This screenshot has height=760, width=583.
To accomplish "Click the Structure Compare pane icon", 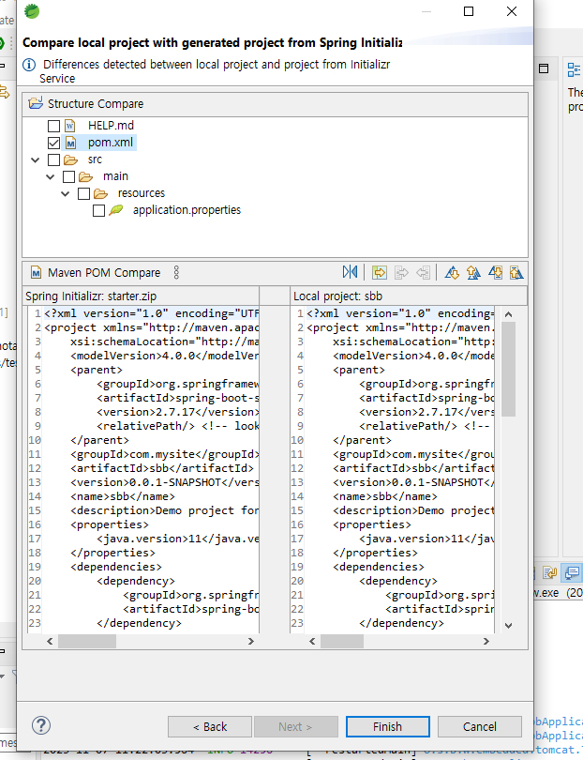I will (36, 103).
